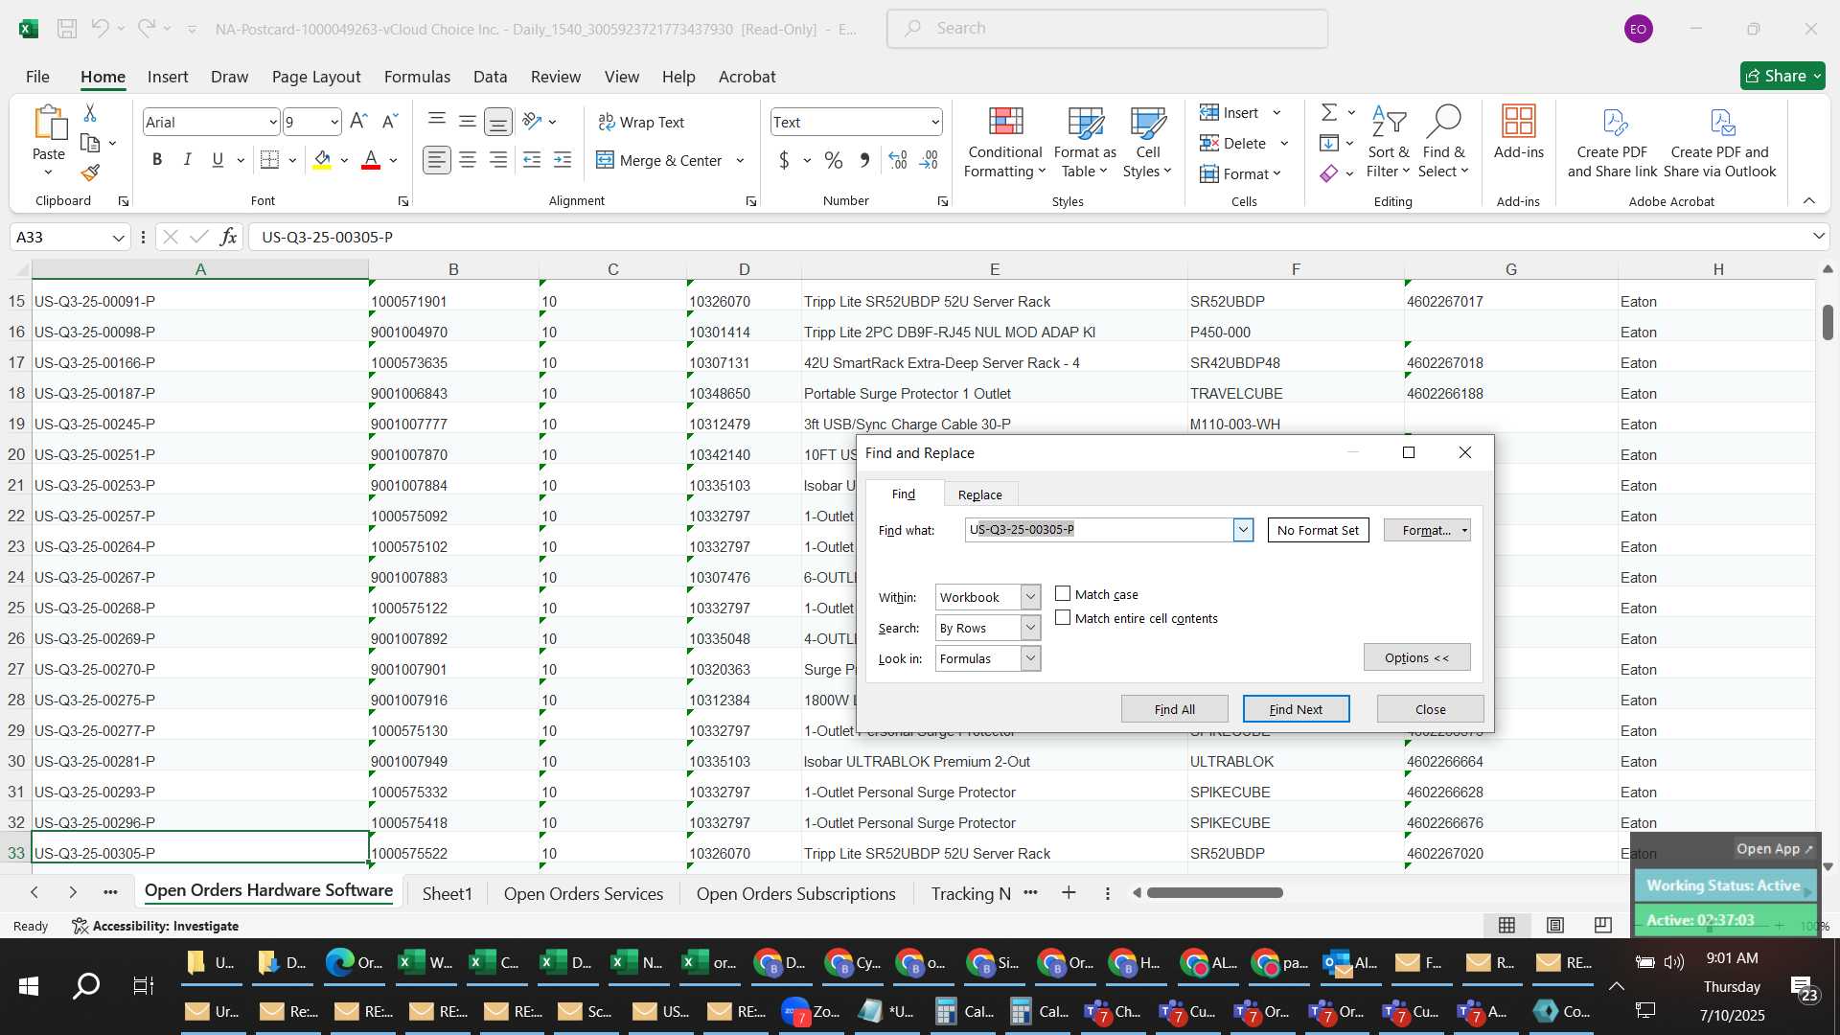The image size is (1840, 1035).
Task: Collapse dialog with Options << button
Action: click(x=1416, y=657)
